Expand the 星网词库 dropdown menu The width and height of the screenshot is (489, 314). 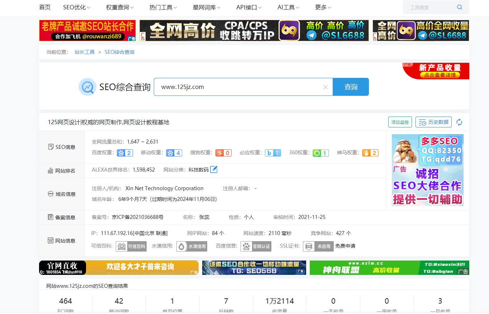pos(206,7)
